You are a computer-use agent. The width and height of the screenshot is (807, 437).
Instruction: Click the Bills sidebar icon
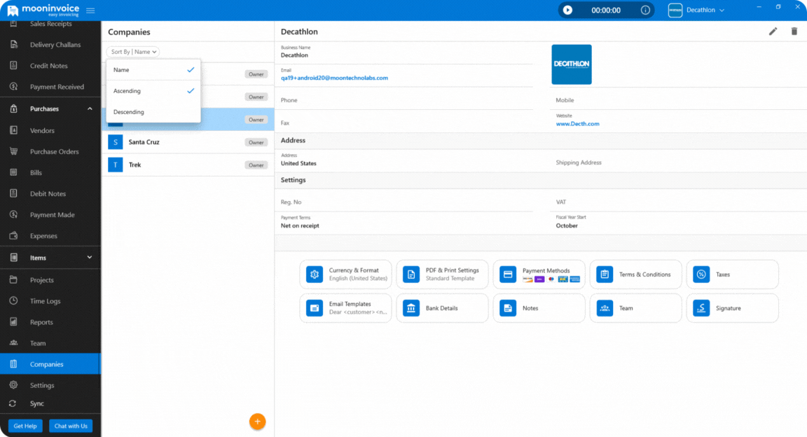[x=13, y=172]
